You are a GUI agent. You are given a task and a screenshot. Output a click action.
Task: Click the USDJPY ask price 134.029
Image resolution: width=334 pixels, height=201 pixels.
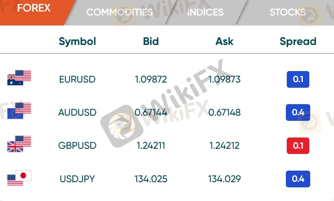(224, 179)
